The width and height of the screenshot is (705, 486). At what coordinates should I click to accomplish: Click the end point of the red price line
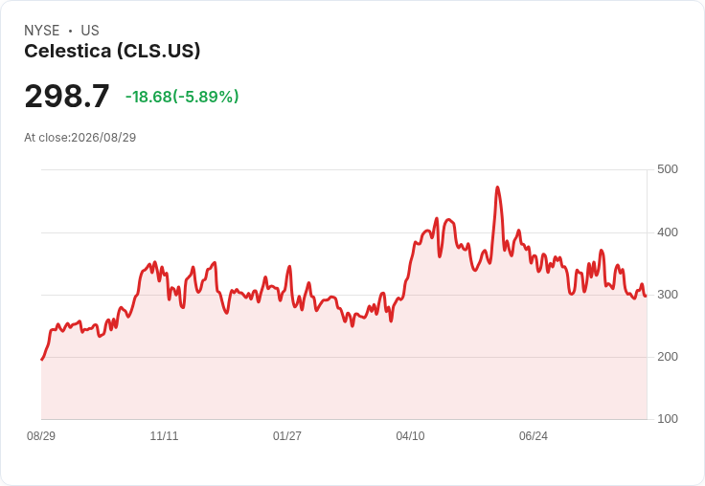(646, 296)
